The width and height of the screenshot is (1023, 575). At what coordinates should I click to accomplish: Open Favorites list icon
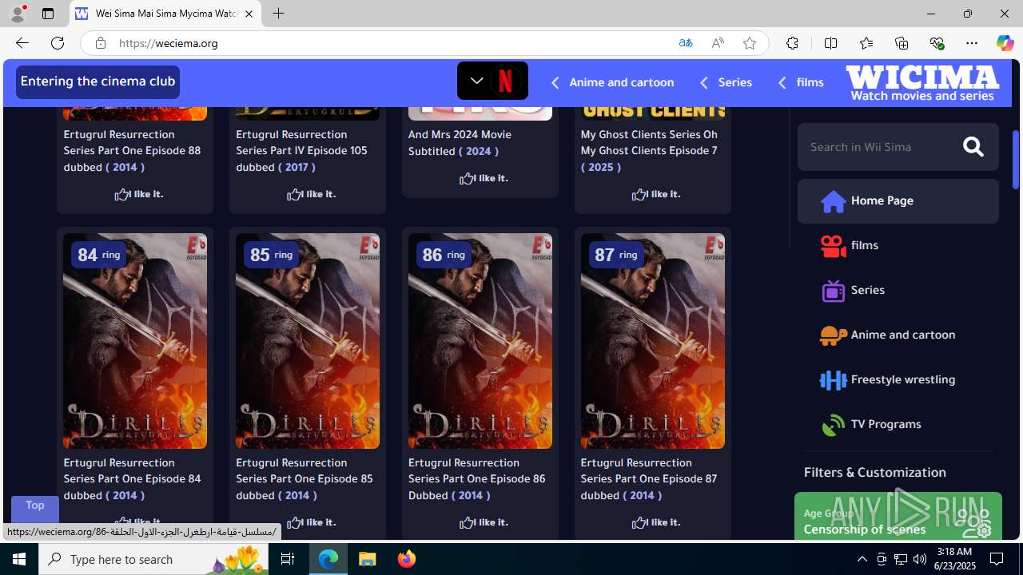(x=866, y=43)
